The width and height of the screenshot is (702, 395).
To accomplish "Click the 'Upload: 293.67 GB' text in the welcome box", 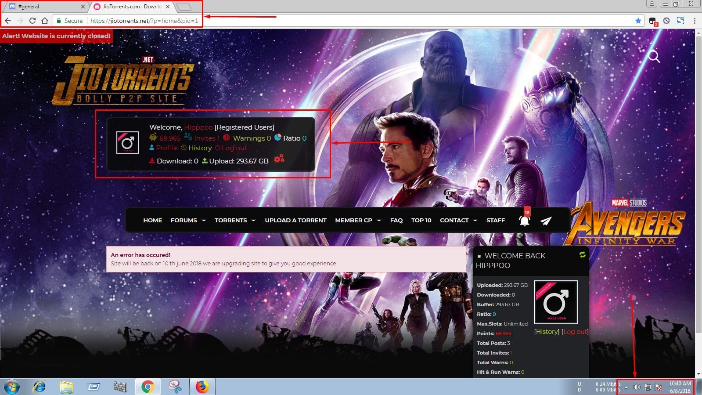I will pyautogui.click(x=239, y=161).
